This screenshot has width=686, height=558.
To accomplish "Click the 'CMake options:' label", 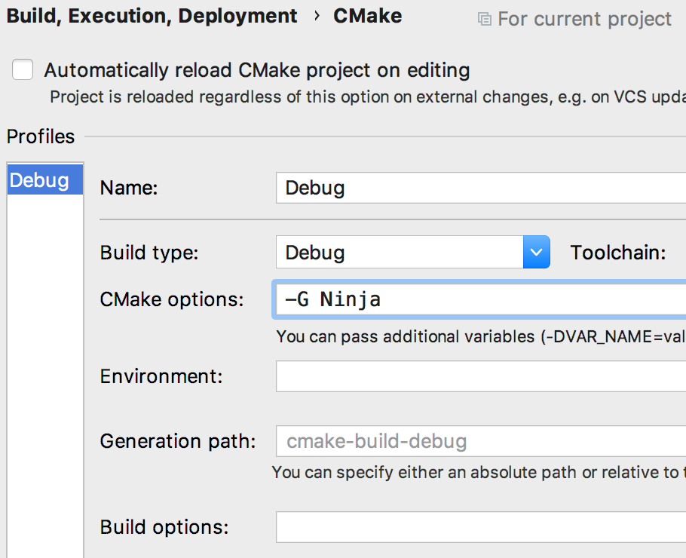I will tap(172, 299).
